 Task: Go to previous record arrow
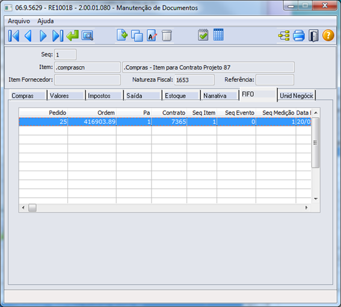pyautogui.click(x=28, y=35)
